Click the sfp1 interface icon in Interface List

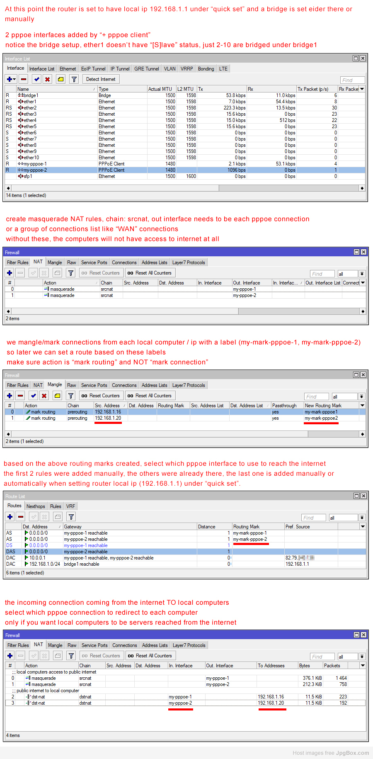[x=20, y=176]
